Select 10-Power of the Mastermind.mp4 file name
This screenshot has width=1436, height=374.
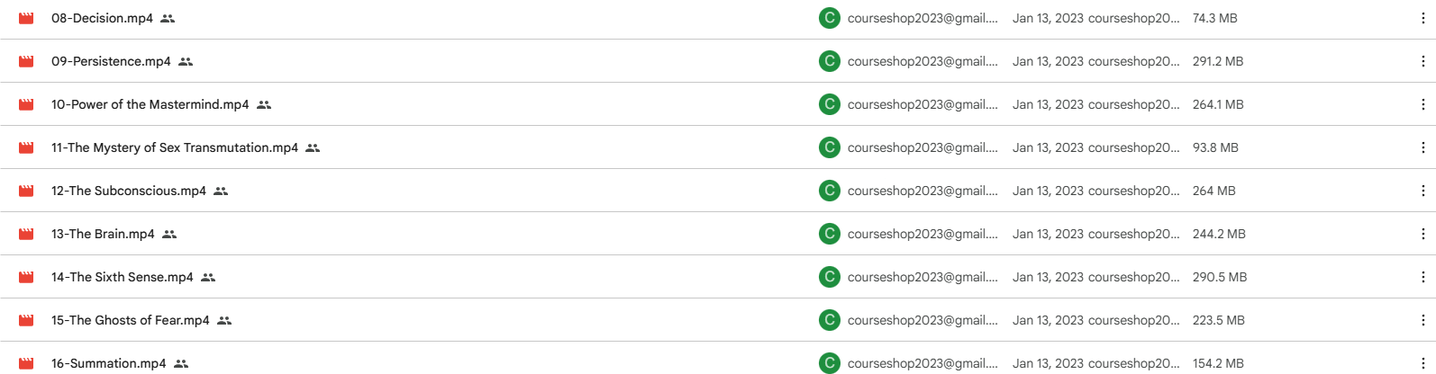(x=150, y=104)
